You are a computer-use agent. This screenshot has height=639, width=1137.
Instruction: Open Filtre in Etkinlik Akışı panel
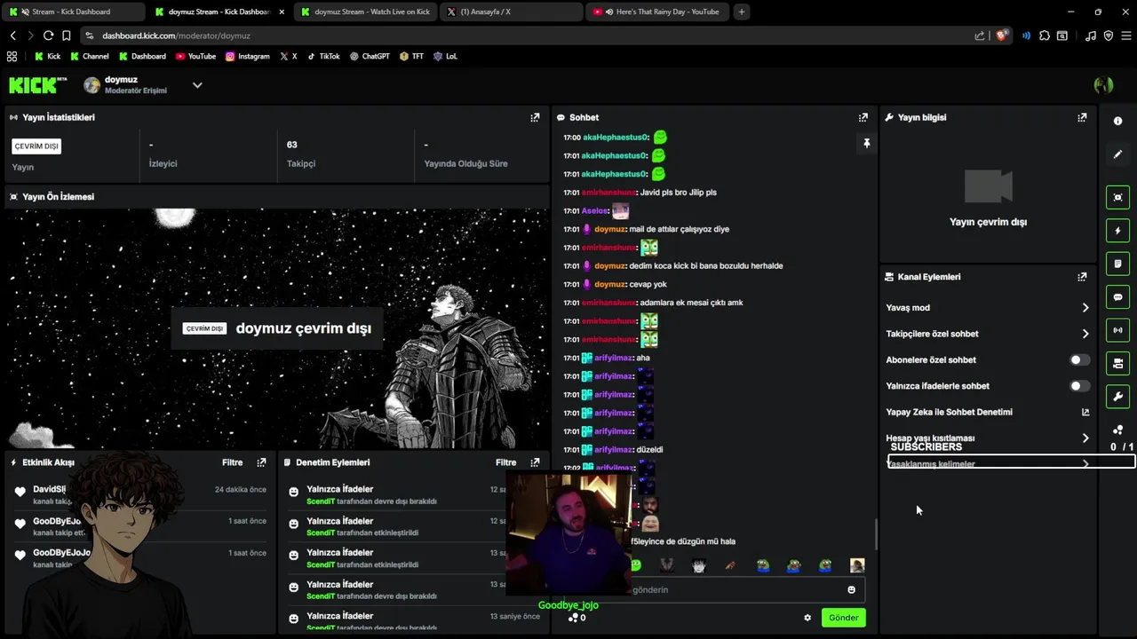click(232, 462)
